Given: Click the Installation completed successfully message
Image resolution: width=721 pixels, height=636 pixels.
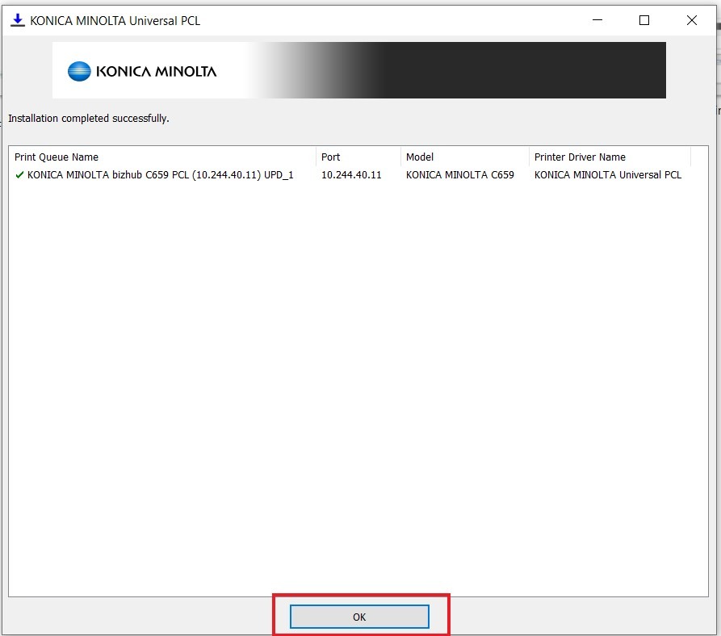Looking at the screenshot, I should pyautogui.click(x=89, y=119).
